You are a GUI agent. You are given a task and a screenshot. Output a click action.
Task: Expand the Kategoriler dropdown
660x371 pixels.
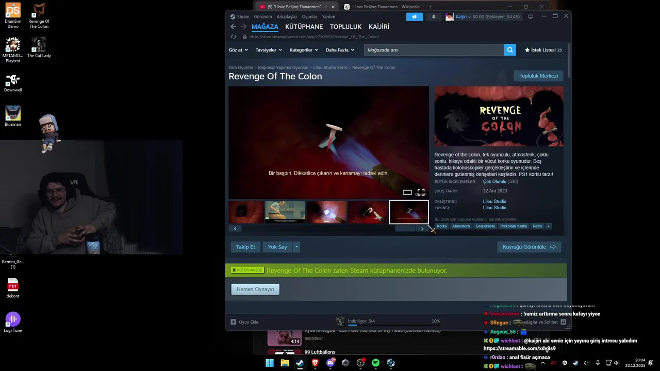click(304, 50)
